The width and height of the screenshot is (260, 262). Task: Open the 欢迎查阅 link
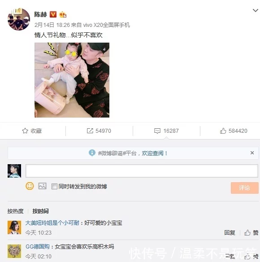(x=155, y=153)
